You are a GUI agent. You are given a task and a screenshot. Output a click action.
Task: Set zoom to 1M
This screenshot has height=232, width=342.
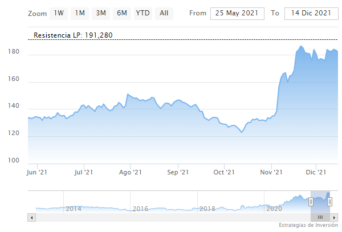tap(80, 13)
